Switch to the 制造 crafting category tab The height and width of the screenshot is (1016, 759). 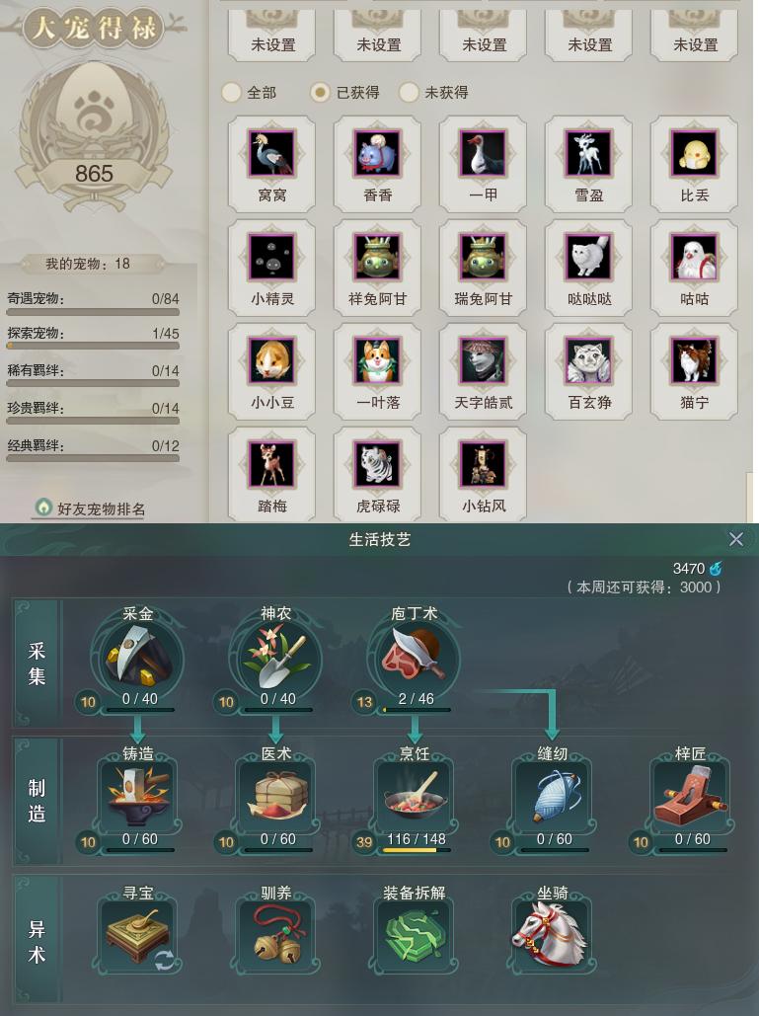pos(37,800)
